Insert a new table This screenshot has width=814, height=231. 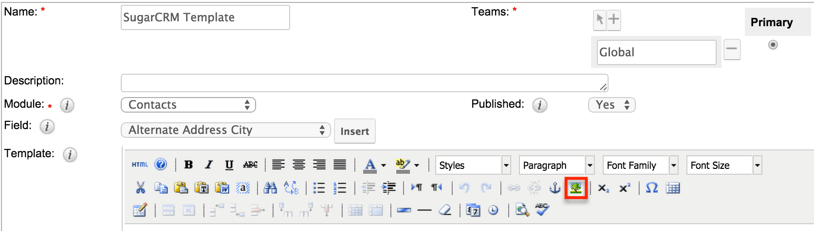(140, 210)
